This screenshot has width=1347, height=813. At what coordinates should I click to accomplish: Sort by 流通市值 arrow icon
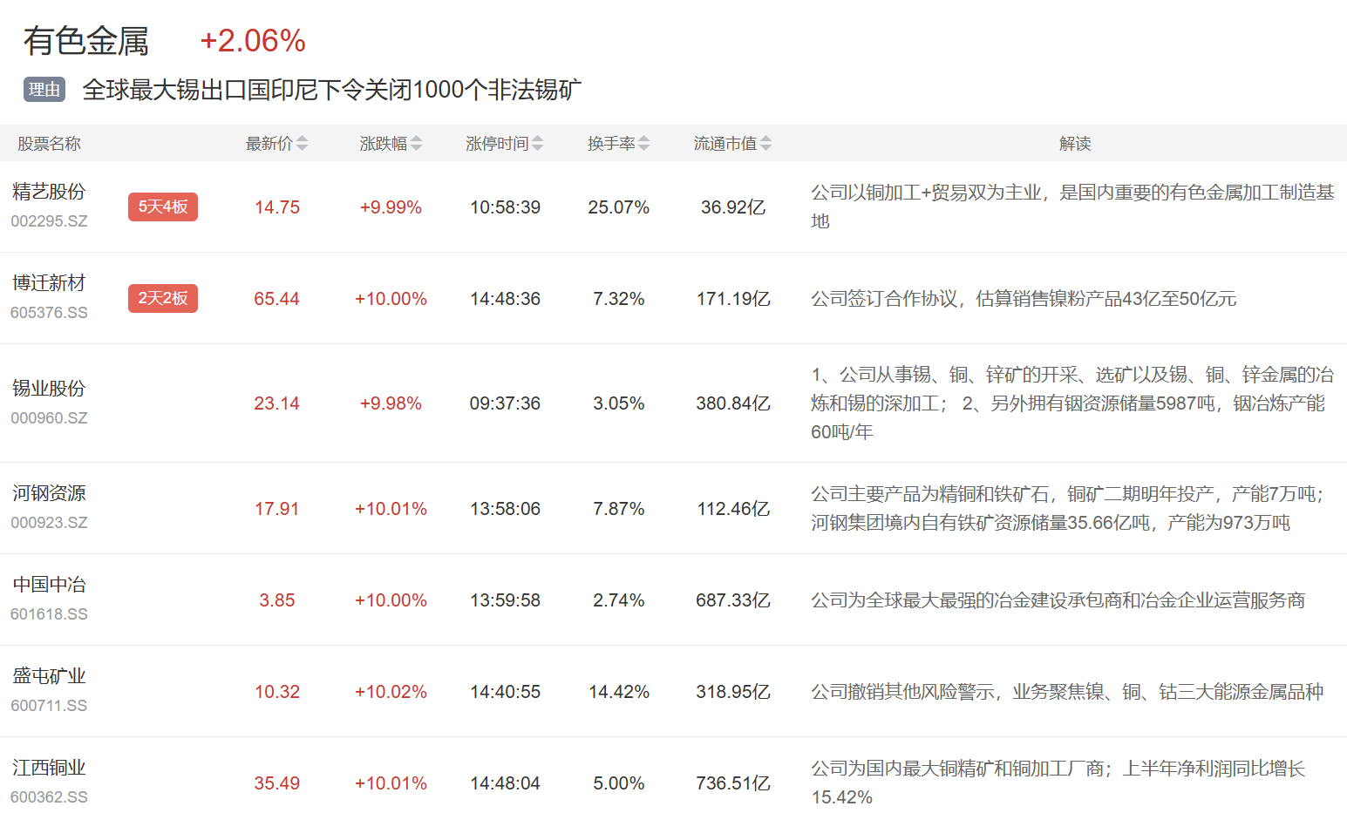tap(765, 144)
